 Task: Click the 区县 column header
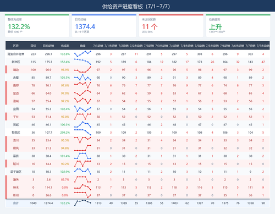pyautogui.click(x=16, y=46)
